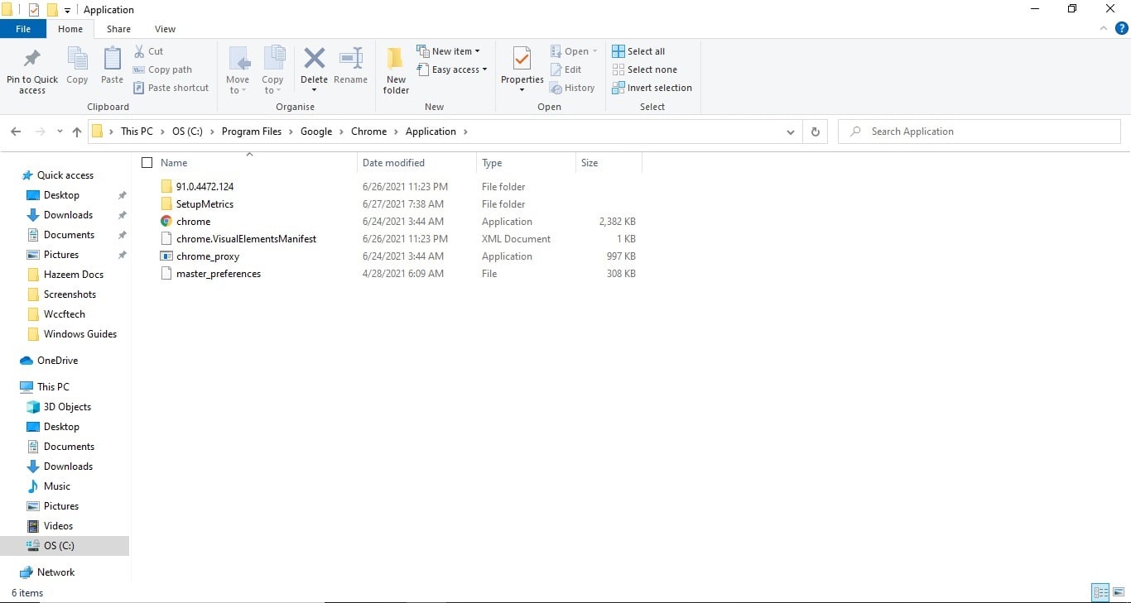Open the Move to dropdown
Screen dimensions: 1131x603
238,70
